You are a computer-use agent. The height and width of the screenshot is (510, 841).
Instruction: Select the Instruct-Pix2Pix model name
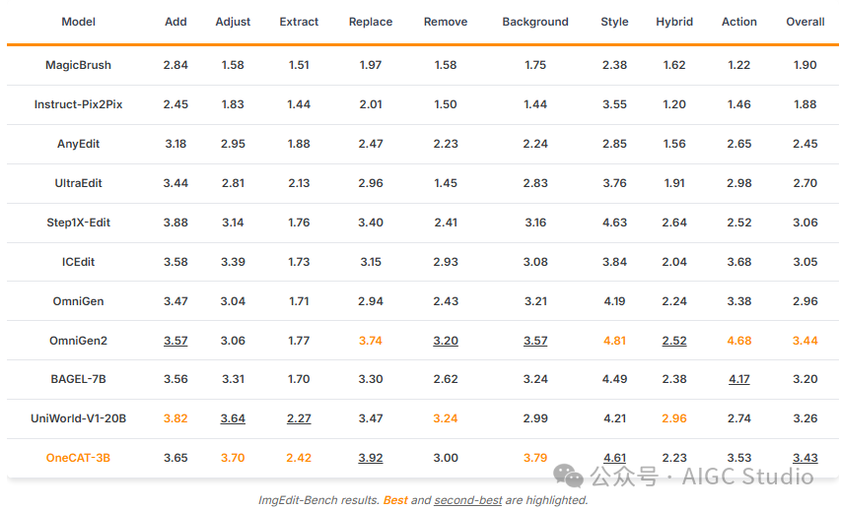click(x=78, y=104)
